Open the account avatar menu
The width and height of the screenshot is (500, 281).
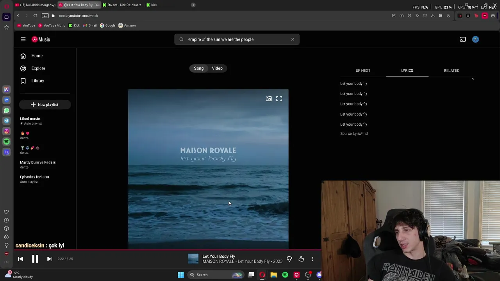point(475,39)
